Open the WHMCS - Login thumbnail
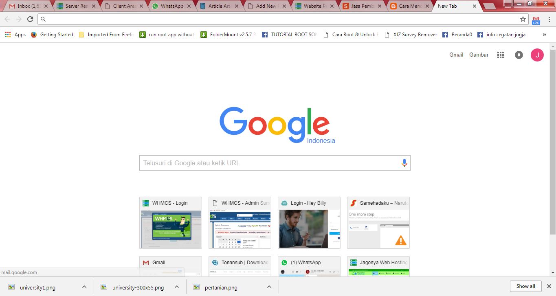The height and width of the screenshot is (296, 556). click(171, 223)
